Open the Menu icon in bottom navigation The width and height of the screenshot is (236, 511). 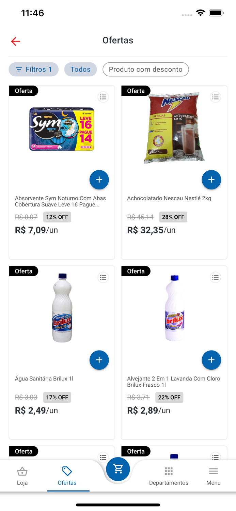213,475
